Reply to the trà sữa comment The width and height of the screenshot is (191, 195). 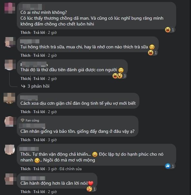click(x=39, y=55)
